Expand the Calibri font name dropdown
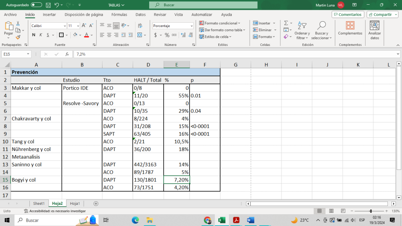Image resolution: width=402 pixels, height=226 pixels. coord(65,26)
